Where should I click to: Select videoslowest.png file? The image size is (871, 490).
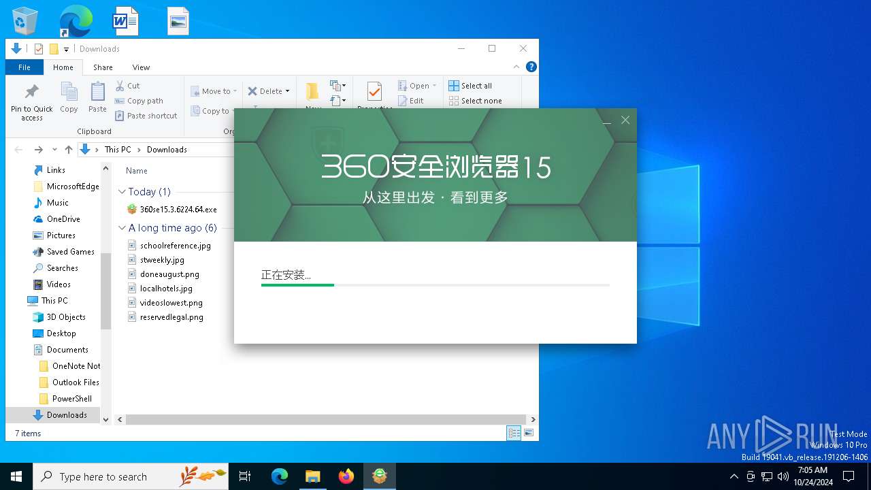tap(165, 303)
